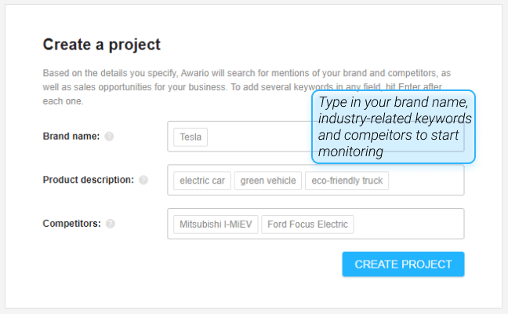This screenshot has width=508, height=314.
Task: Click the Product description label
Action: 89,180
